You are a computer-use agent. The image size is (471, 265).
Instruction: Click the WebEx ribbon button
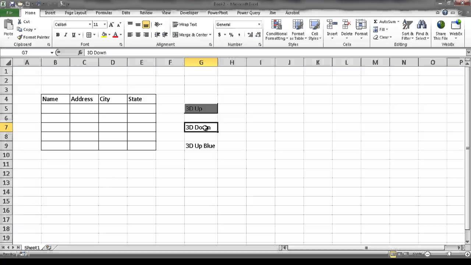point(456,29)
